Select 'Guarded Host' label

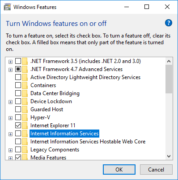tap(47, 109)
